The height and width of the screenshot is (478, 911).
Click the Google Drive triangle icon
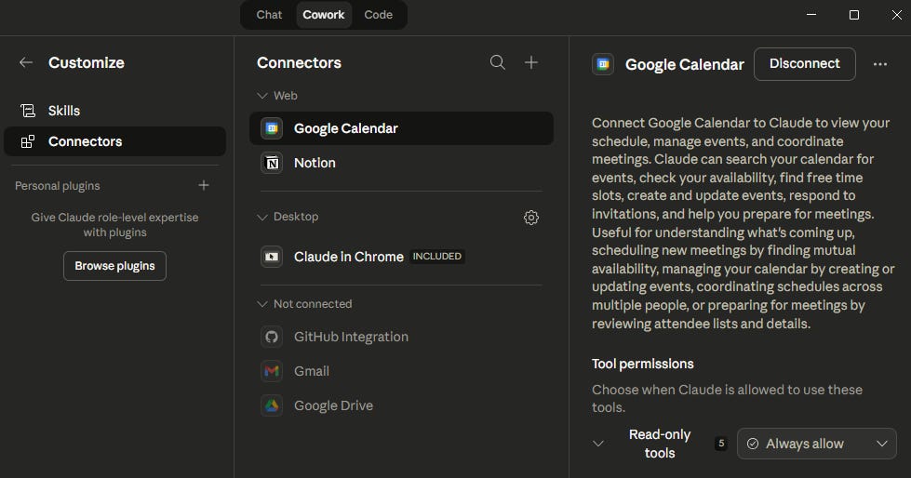click(272, 405)
